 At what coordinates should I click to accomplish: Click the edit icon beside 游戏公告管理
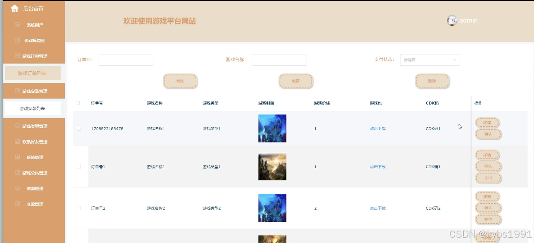click(x=18, y=173)
